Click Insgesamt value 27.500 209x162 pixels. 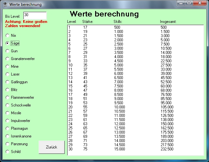coord(166,65)
